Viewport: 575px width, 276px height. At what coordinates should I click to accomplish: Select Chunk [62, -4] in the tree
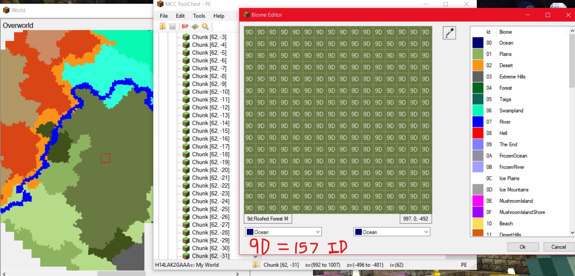click(209, 45)
